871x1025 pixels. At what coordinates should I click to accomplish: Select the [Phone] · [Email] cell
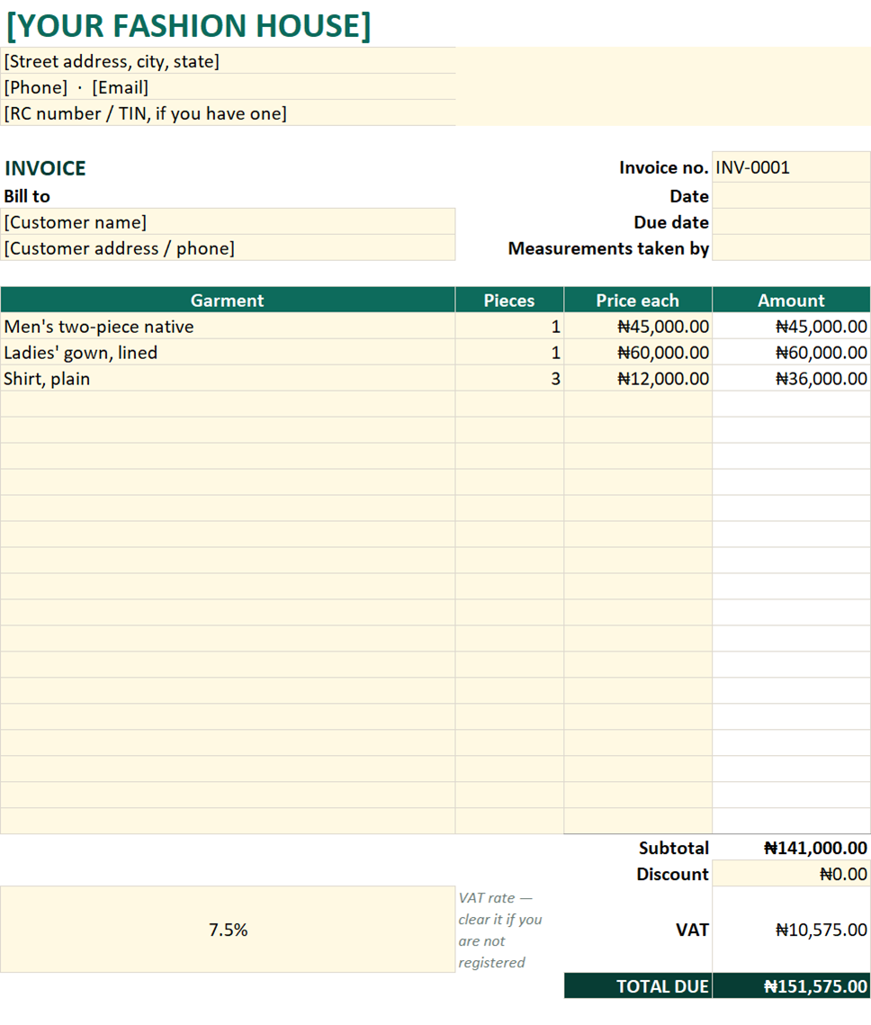point(228,87)
